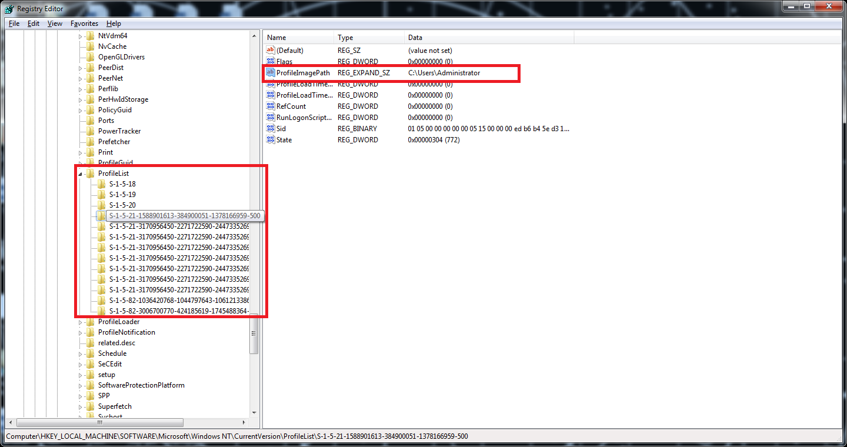Screen dimensions: 847x447
Task: Expand the NtVdm64 key
Action: [x=81, y=36]
